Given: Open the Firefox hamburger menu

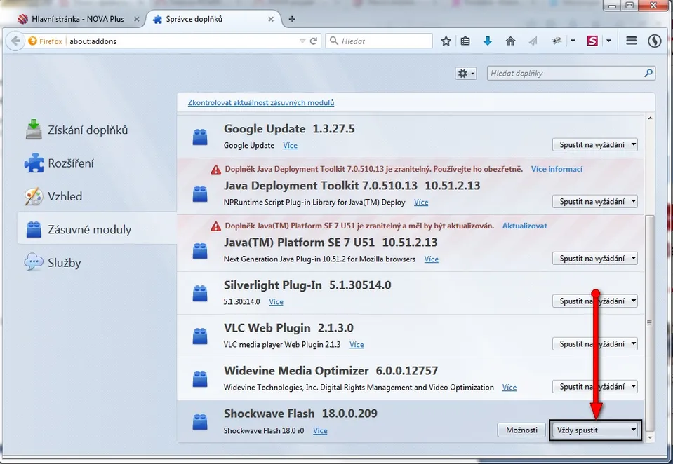Looking at the screenshot, I should click(x=631, y=41).
